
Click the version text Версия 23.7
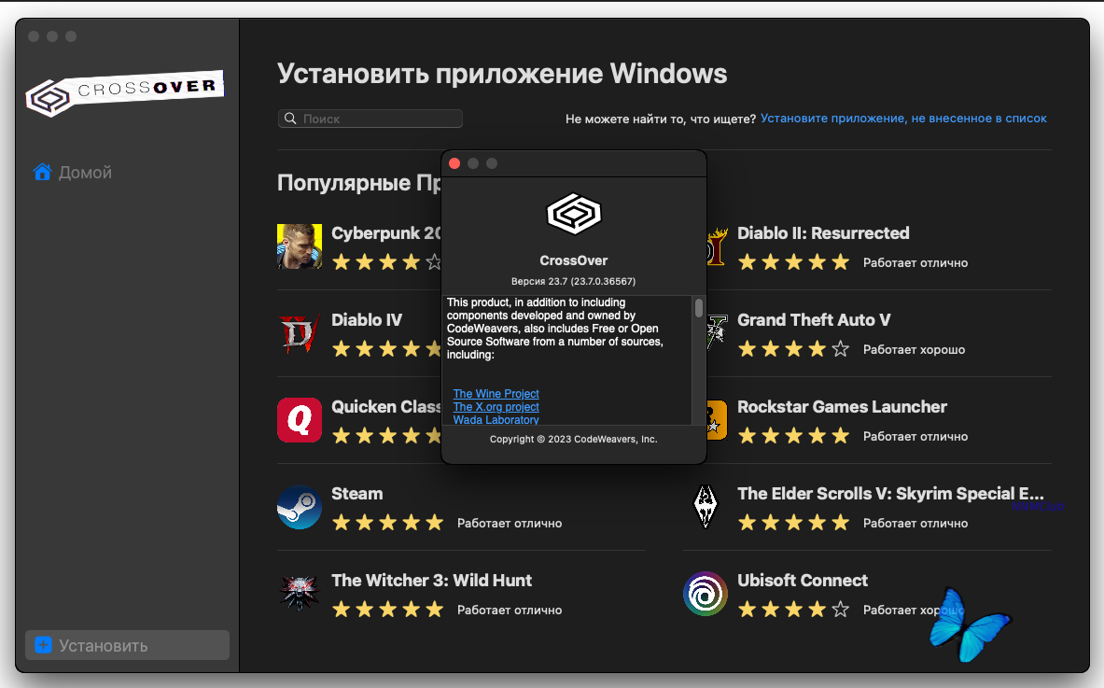tap(573, 281)
